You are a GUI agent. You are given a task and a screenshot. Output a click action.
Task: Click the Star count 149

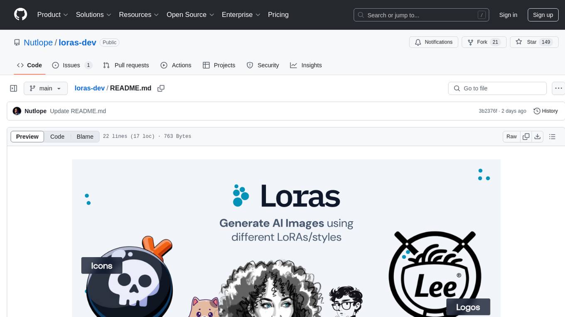546,42
